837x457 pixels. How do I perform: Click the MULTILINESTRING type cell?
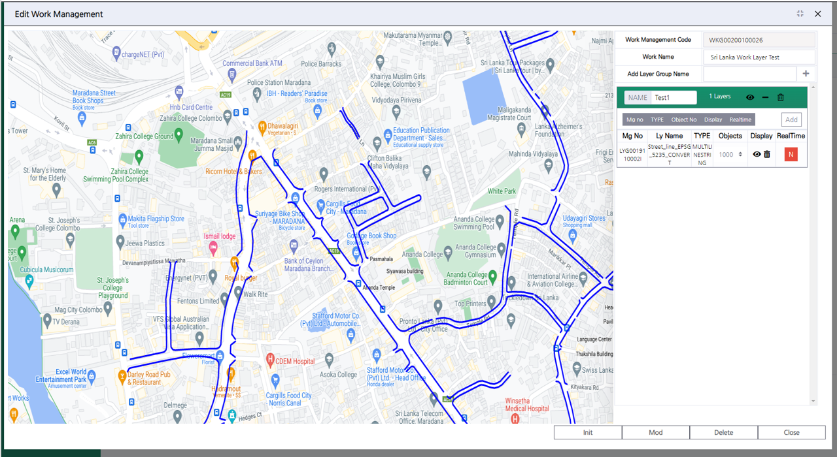(702, 155)
